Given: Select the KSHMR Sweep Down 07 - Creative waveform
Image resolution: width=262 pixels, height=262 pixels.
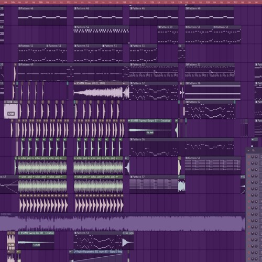Looking at the screenshot, I should click(150, 130).
